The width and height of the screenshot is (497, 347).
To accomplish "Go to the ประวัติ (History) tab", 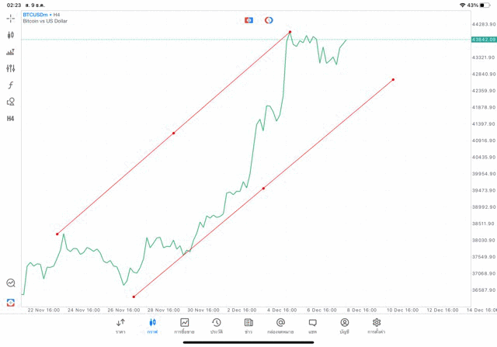I will (217, 325).
